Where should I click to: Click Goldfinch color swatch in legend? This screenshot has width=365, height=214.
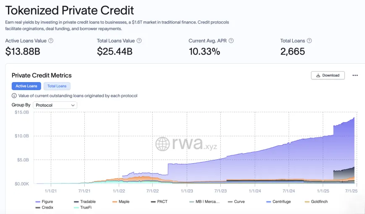coord(307,202)
